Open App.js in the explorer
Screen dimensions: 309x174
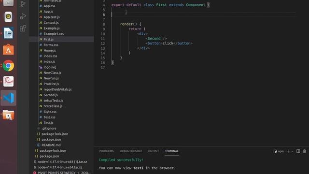(48, 12)
